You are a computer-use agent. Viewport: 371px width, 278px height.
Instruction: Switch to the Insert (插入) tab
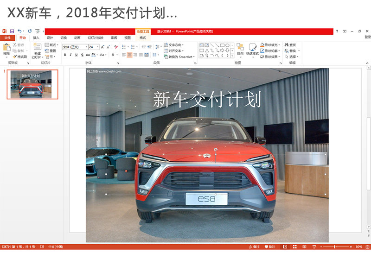[x=36, y=38]
